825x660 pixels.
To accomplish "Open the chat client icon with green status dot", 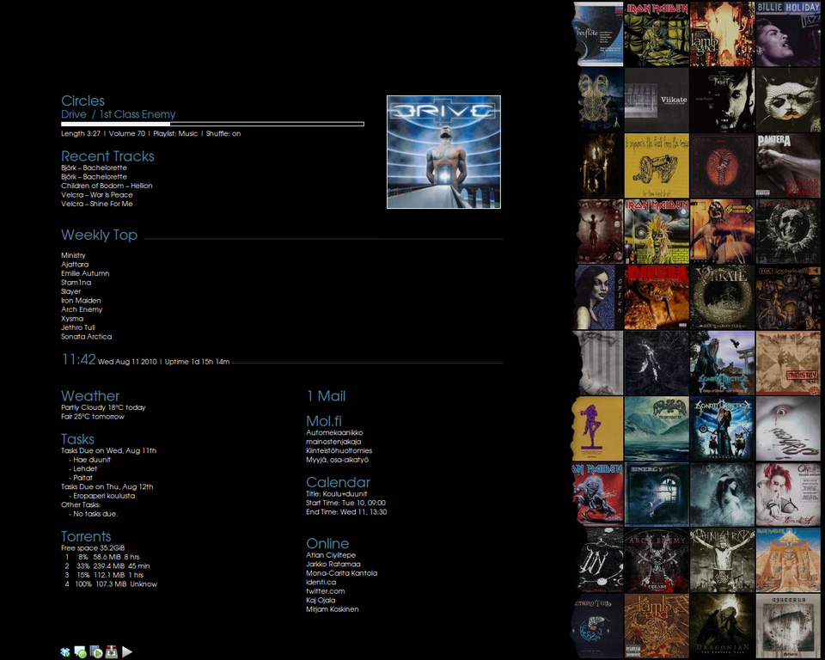I will [80, 652].
